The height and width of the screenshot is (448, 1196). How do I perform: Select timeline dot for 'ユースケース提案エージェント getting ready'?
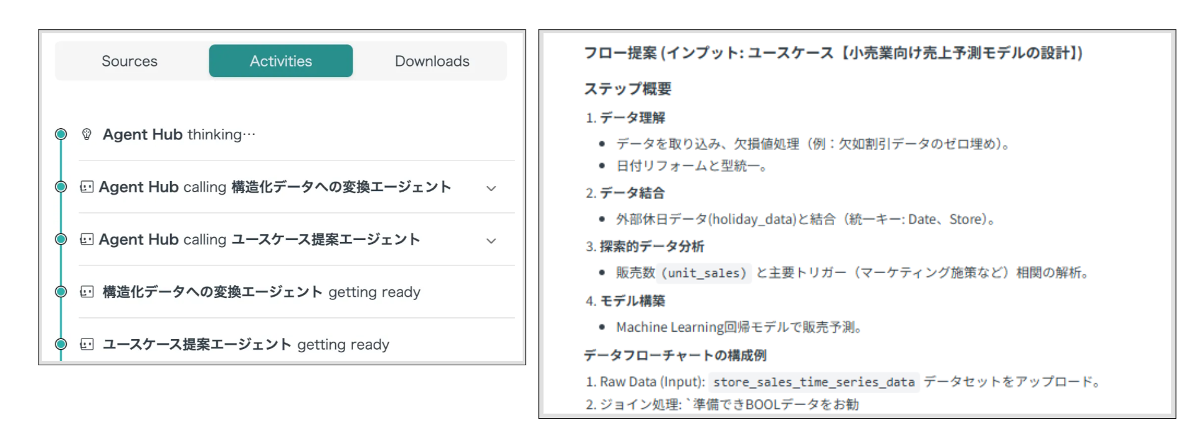click(x=61, y=343)
